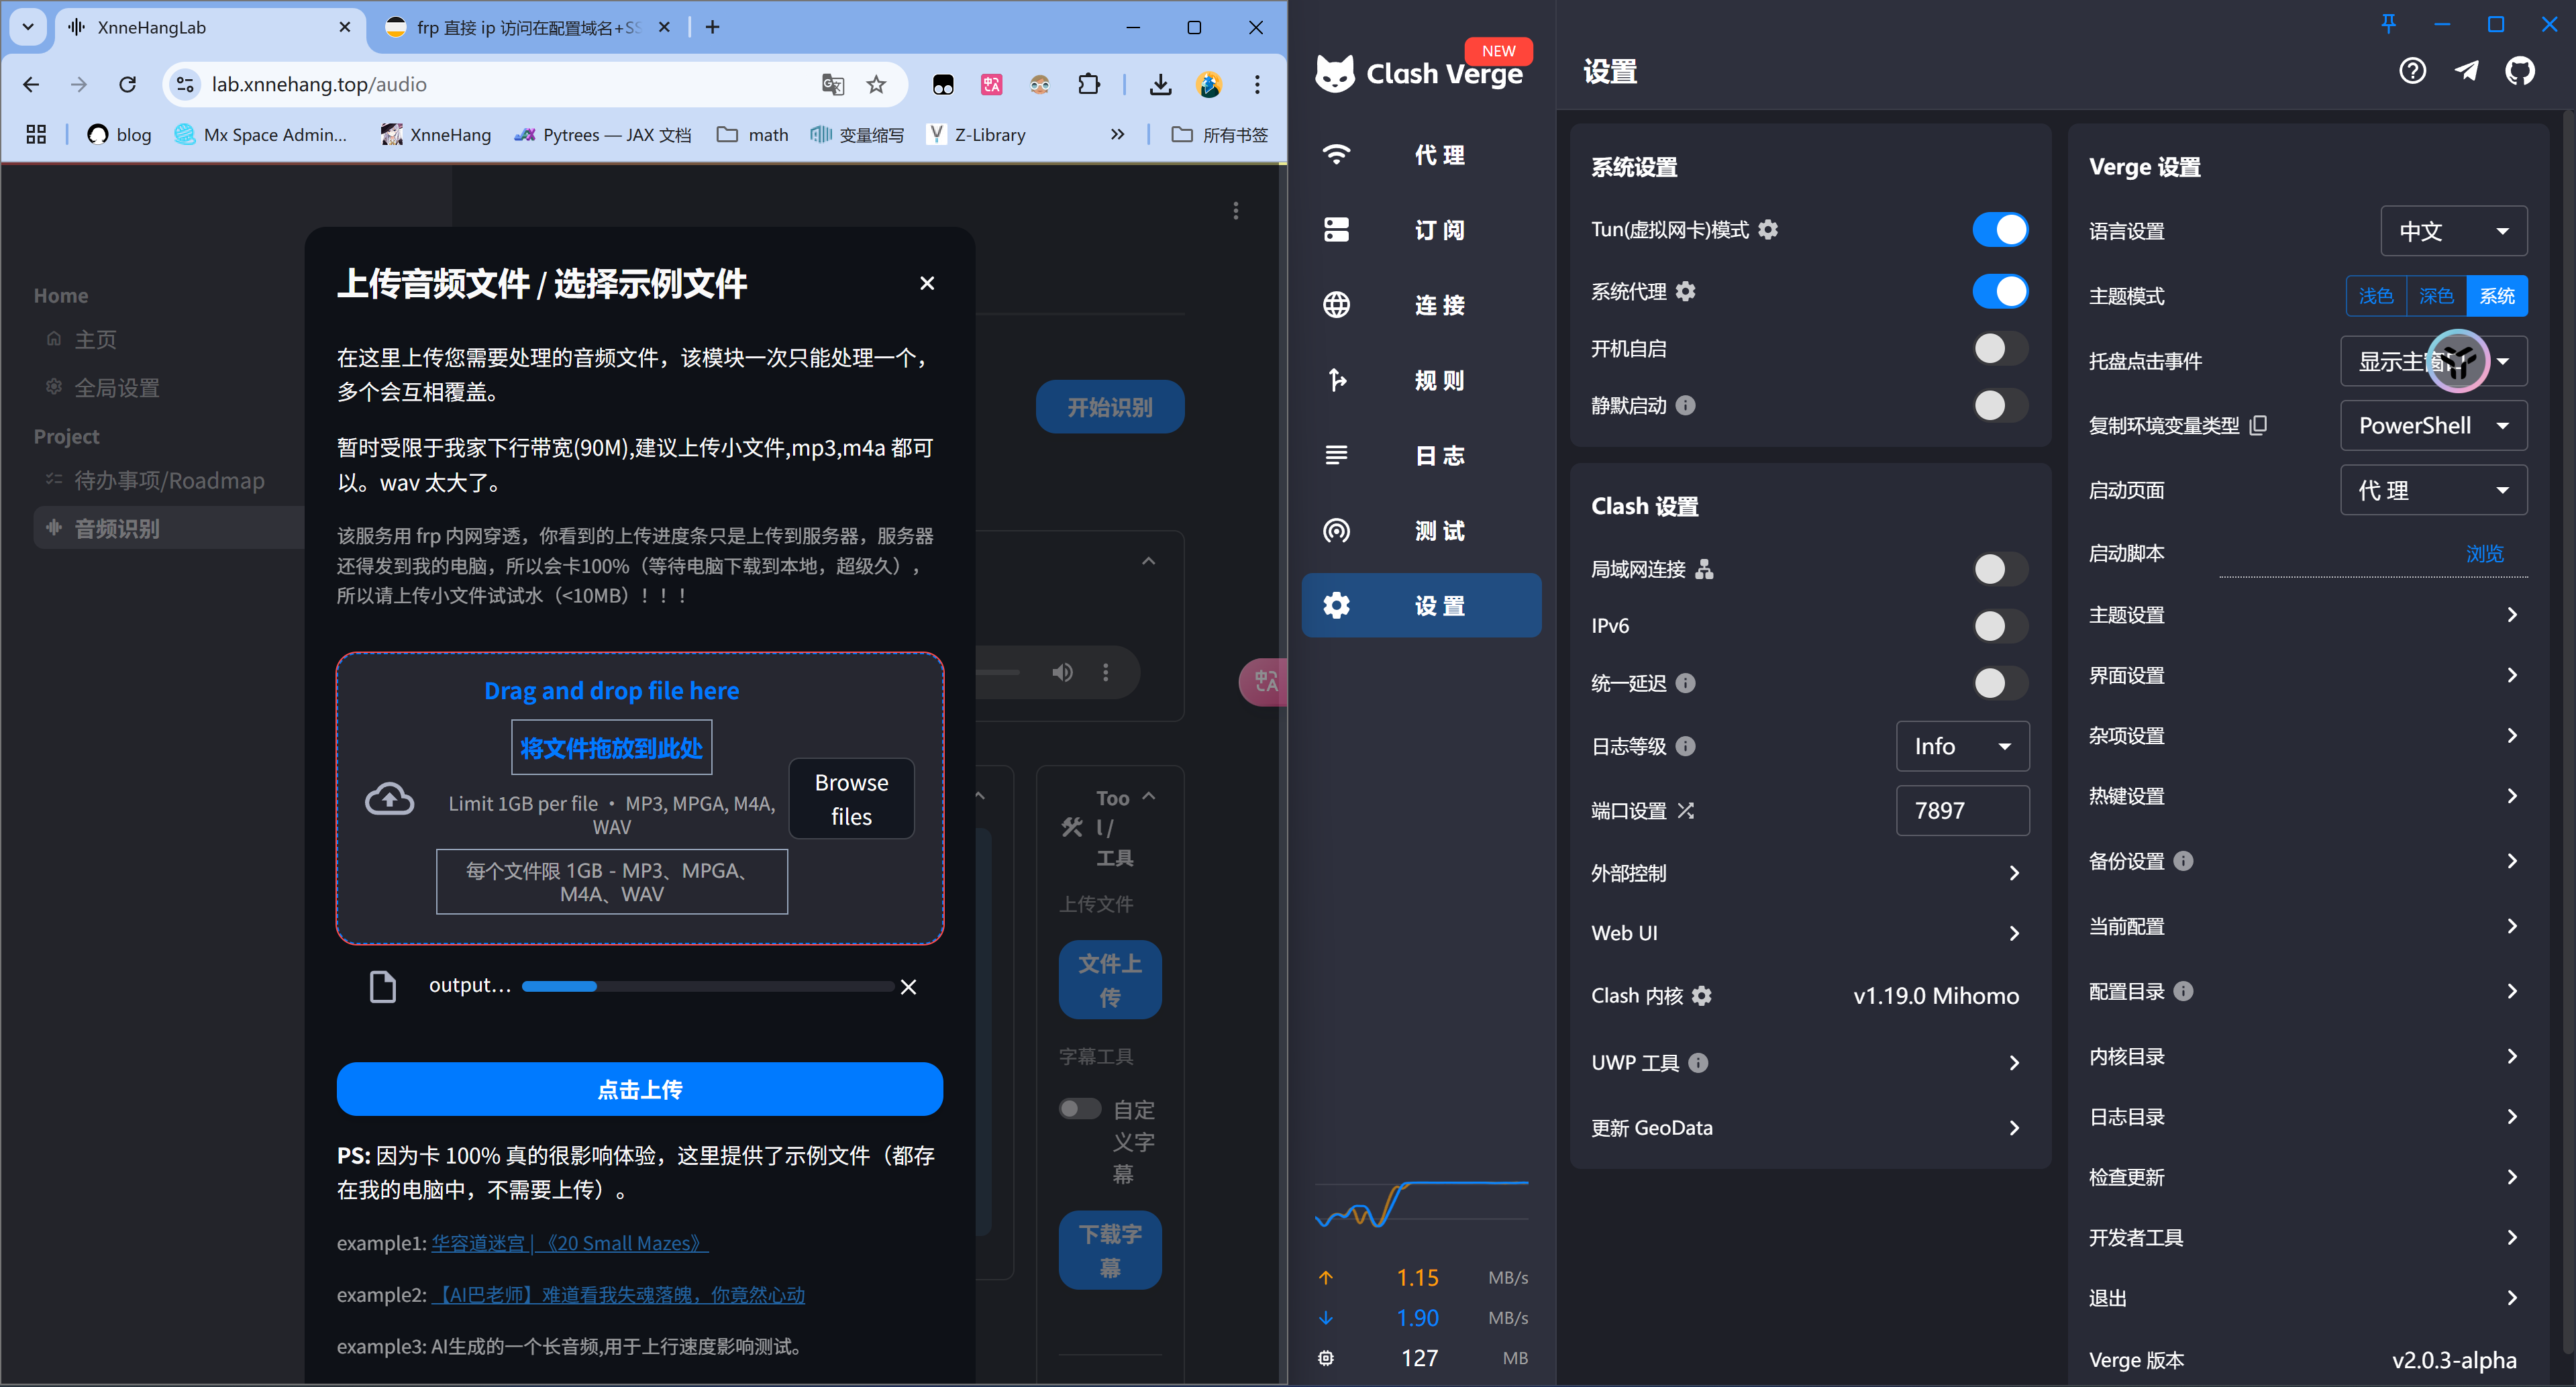Click the audio player volume icon
2576x1387 pixels.
point(1062,673)
